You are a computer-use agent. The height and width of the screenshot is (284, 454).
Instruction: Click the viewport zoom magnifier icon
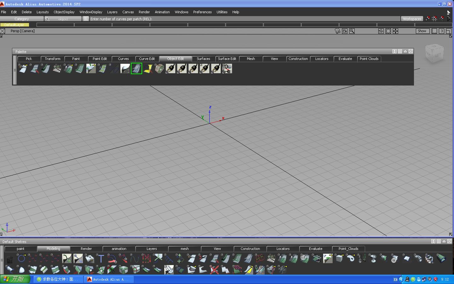(x=352, y=31)
